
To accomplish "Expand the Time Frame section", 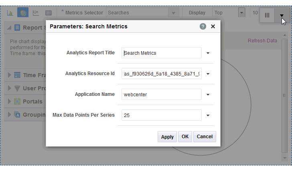I will pyautogui.click(x=10, y=75).
